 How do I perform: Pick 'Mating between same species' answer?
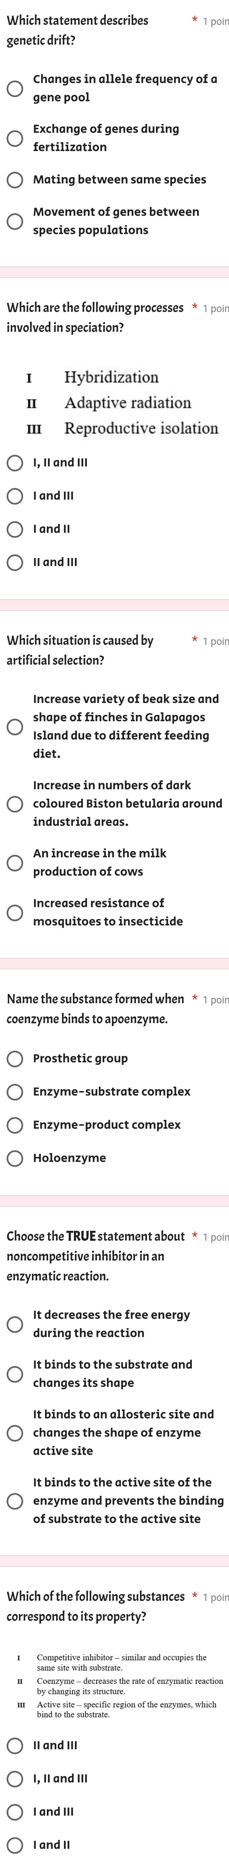pos(15,180)
